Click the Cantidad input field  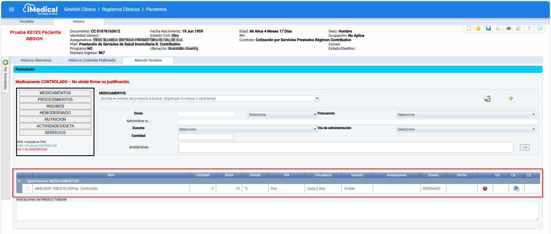pos(206,137)
